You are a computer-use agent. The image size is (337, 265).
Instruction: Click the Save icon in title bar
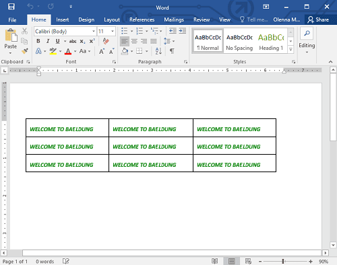(x=11, y=7)
